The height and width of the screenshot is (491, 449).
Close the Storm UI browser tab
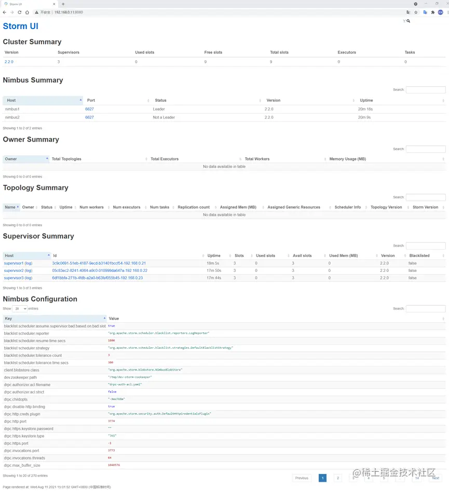tap(54, 4)
